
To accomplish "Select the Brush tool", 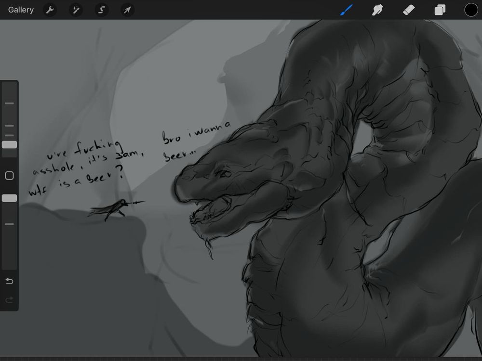I will (347, 10).
